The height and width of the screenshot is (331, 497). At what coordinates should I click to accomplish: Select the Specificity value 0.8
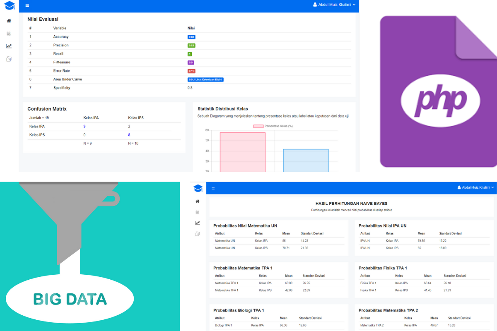[x=190, y=88]
